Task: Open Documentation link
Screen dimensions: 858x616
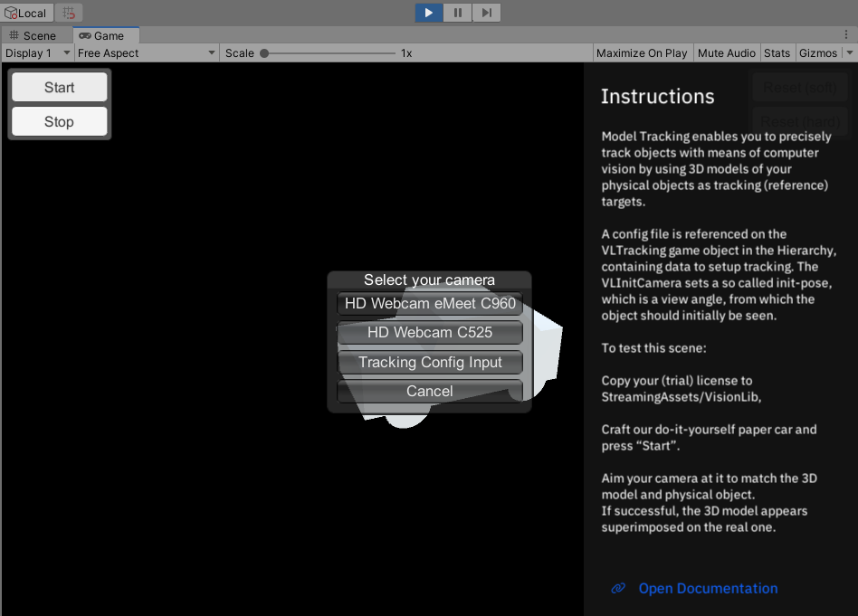Action: click(708, 588)
